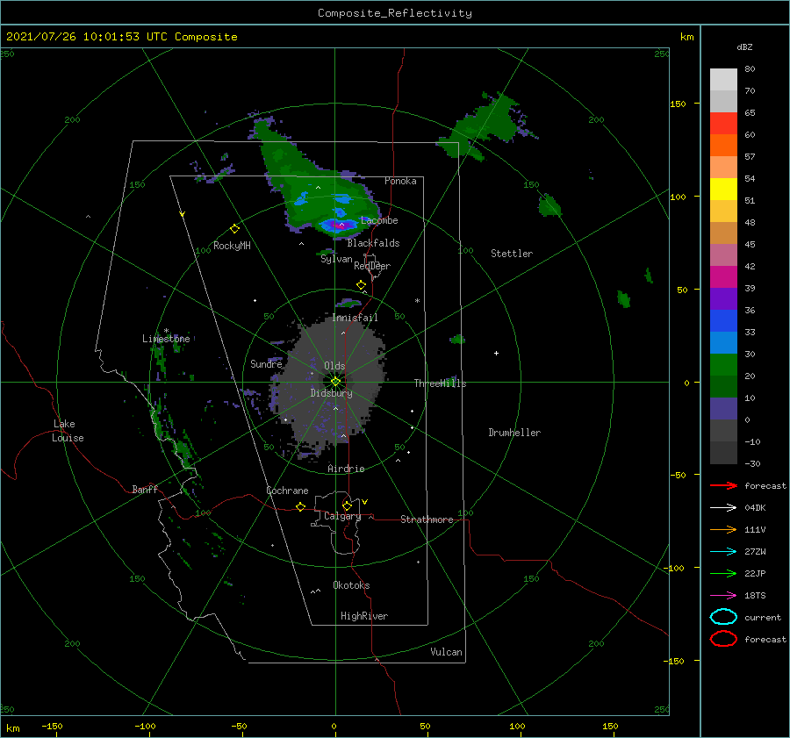Click the Didsbury label
Screen dimensions: 790x738
(x=332, y=393)
